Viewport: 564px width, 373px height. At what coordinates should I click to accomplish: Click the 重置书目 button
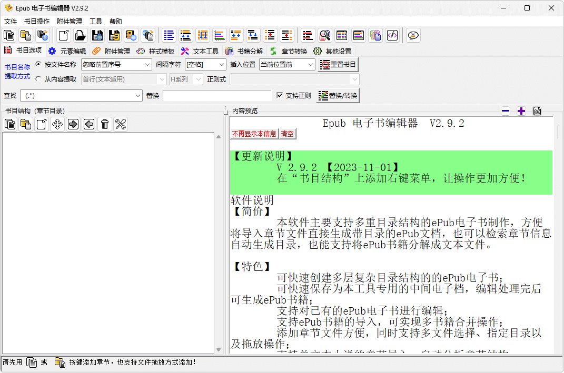click(x=338, y=65)
